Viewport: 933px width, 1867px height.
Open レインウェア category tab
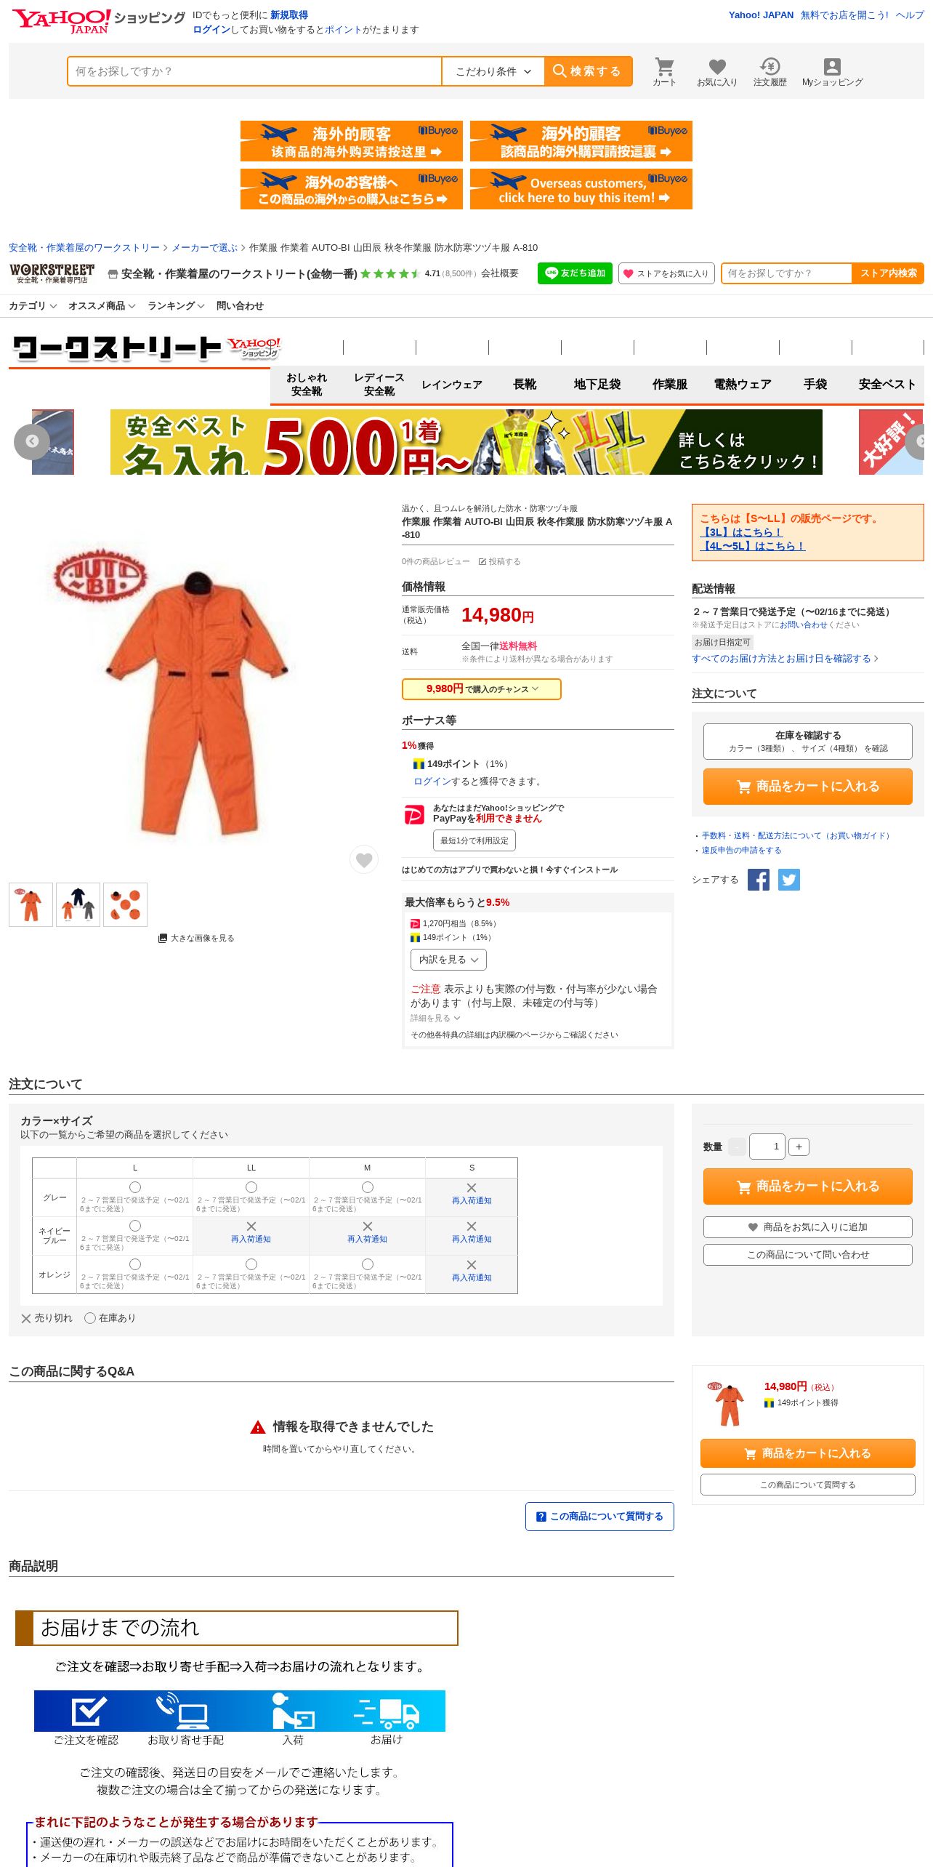(452, 385)
